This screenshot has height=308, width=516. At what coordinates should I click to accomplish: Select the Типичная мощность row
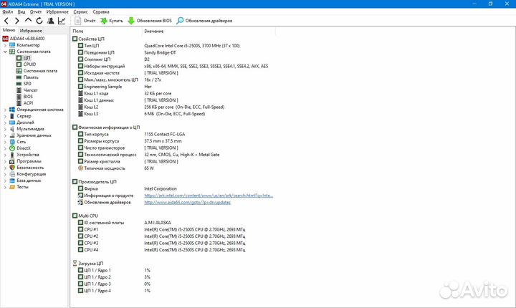pyautogui.click(x=173, y=168)
